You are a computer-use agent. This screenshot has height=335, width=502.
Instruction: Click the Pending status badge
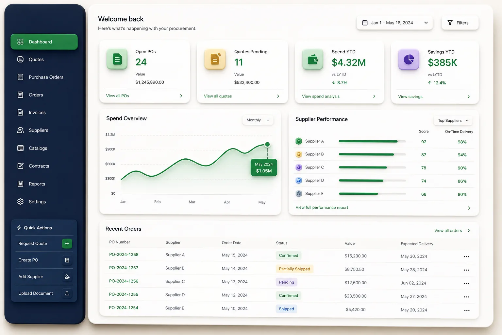pyautogui.click(x=287, y=282)
